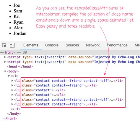Viewport: 140px width, 123px height.
Task: Click the opening <ul> tag text
Action: coord(14,76)
